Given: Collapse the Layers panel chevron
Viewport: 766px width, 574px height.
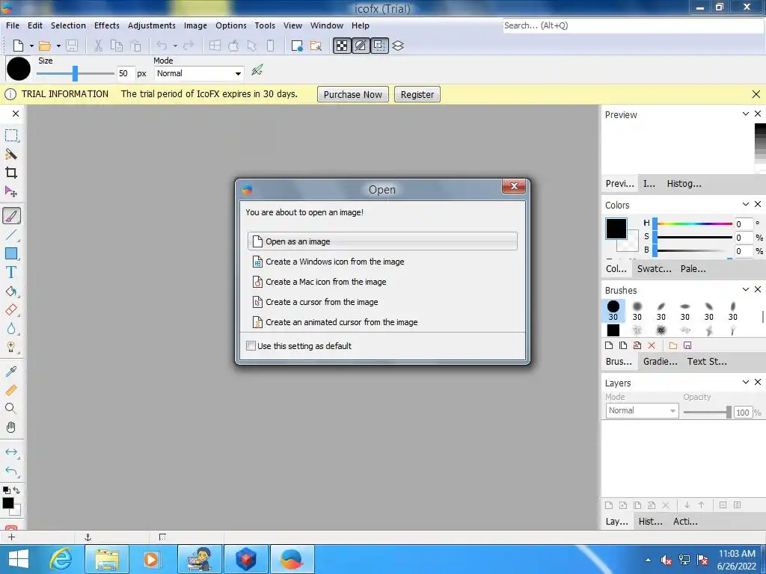Looking at the screenshot, I should [x=746, y=382].
